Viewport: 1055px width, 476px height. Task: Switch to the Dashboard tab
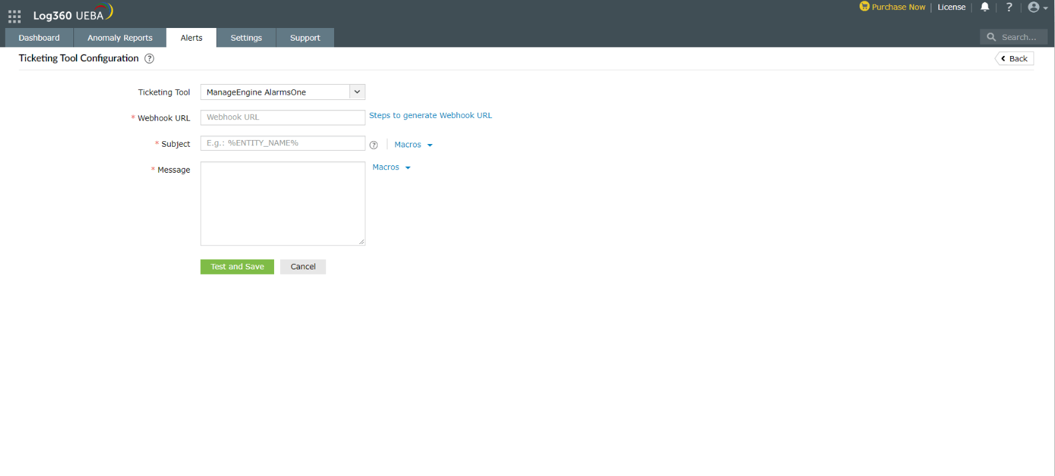[x=39, y=38]
